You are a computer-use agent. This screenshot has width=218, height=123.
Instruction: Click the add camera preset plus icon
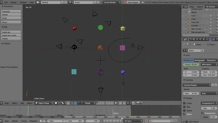click(x=213, y=85)
